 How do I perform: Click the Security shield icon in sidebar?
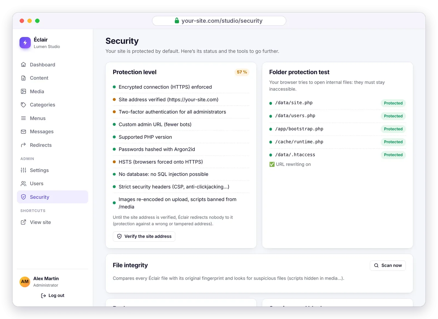click(x=24, y=197)
